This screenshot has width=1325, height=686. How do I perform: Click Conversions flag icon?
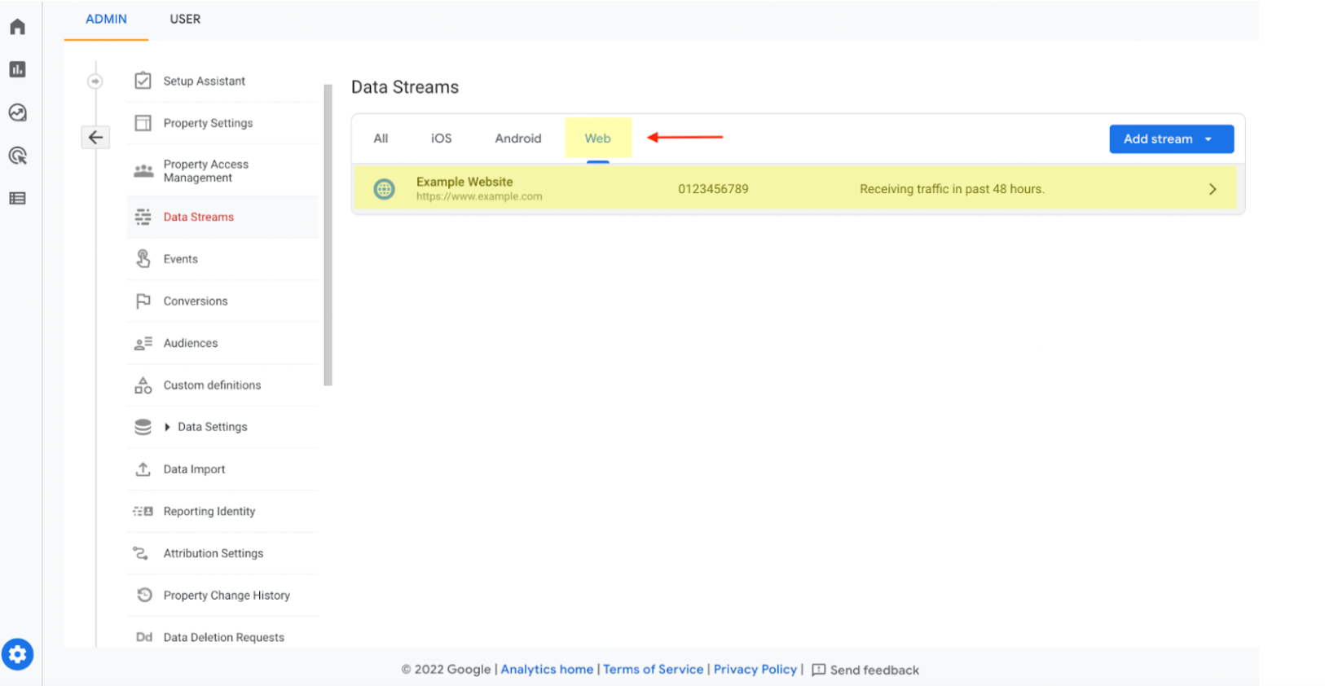click(143, 301)
